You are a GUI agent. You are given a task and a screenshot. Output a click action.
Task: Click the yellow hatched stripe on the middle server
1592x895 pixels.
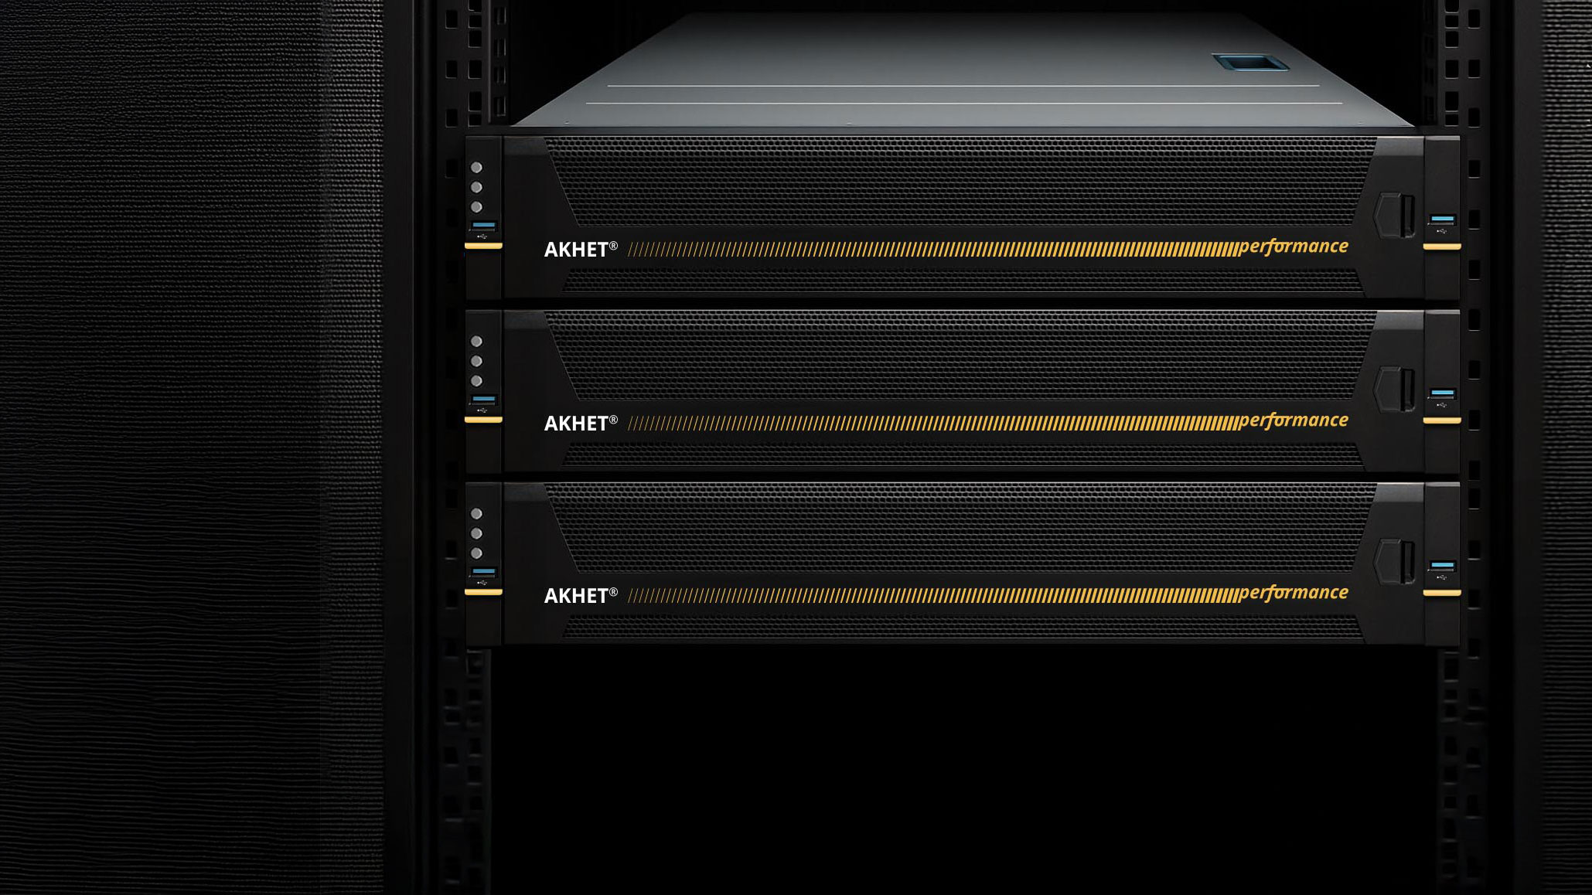[x=932, y=423]
